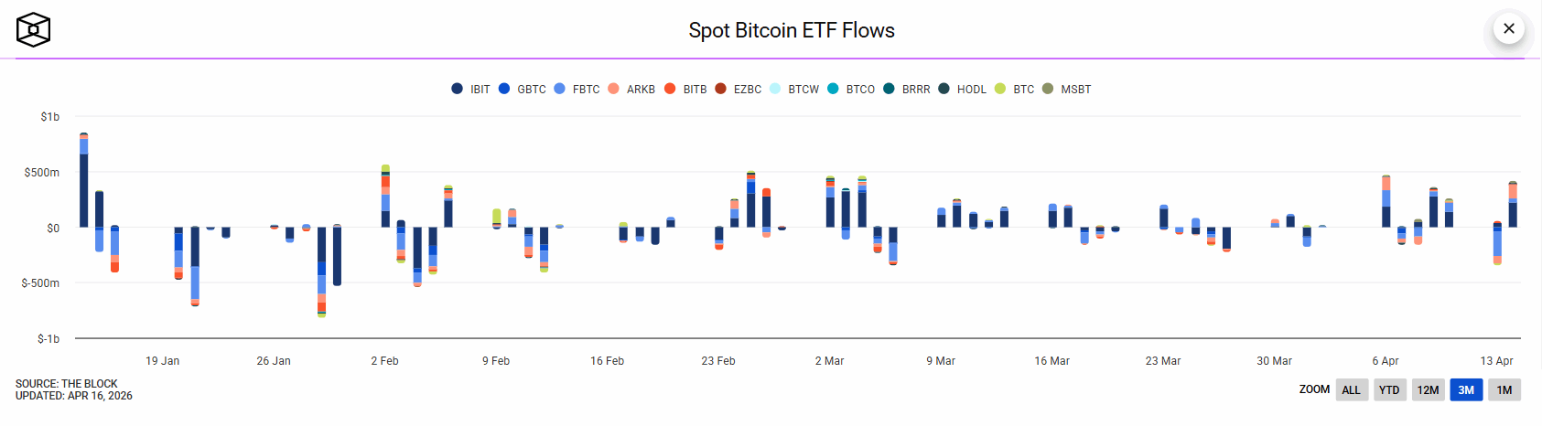
Task: Toggle BITB legend entry
Action: [x=685, y=89]
